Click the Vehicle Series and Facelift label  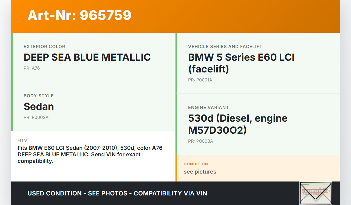pos(225,47)
